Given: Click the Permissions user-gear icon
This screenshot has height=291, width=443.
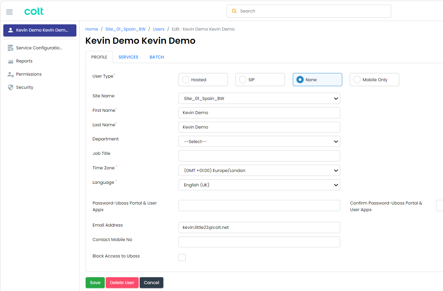Looking at the screenshot, I should tap(11, 74).
